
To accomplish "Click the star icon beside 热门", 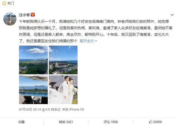I will (4, 3).
